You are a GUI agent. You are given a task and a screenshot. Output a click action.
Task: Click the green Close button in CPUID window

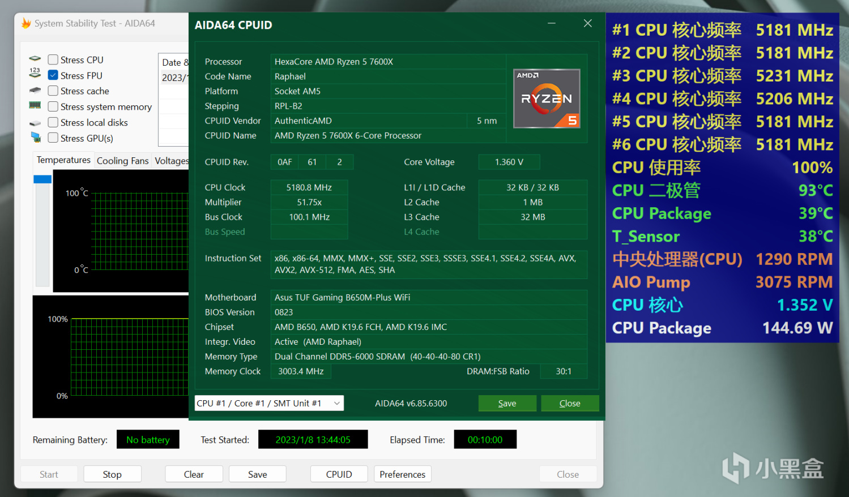(x=570, y=403)
